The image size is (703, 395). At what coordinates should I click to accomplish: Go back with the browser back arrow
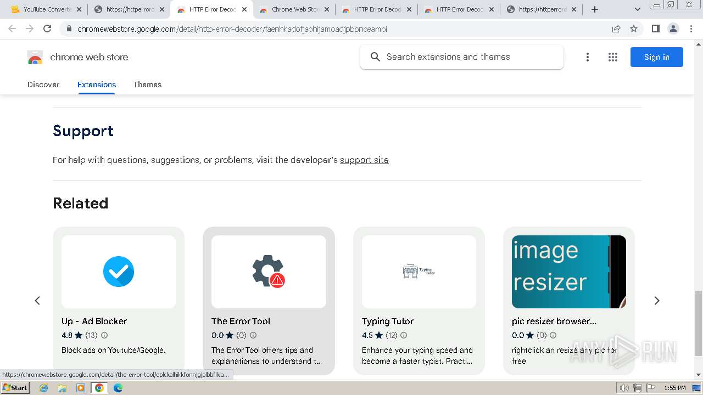coord(12,29)
